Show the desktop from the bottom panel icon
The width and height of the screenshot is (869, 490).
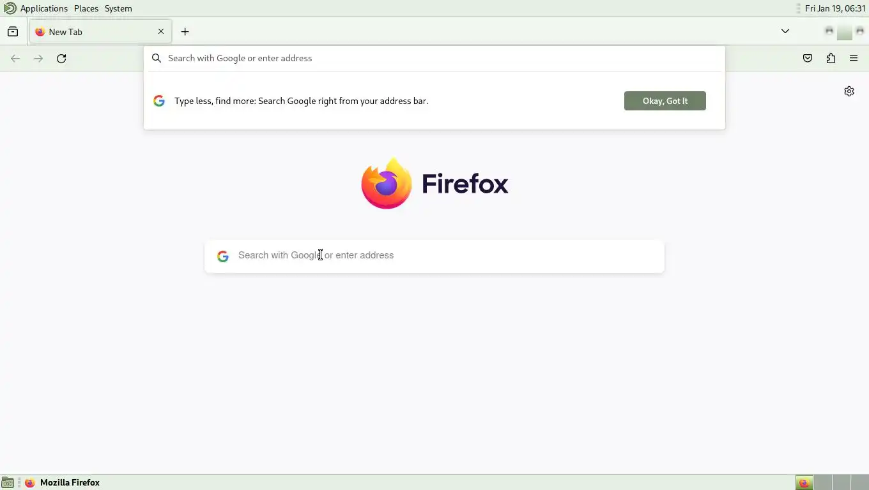pyautogui.click(x=8, y=483)
